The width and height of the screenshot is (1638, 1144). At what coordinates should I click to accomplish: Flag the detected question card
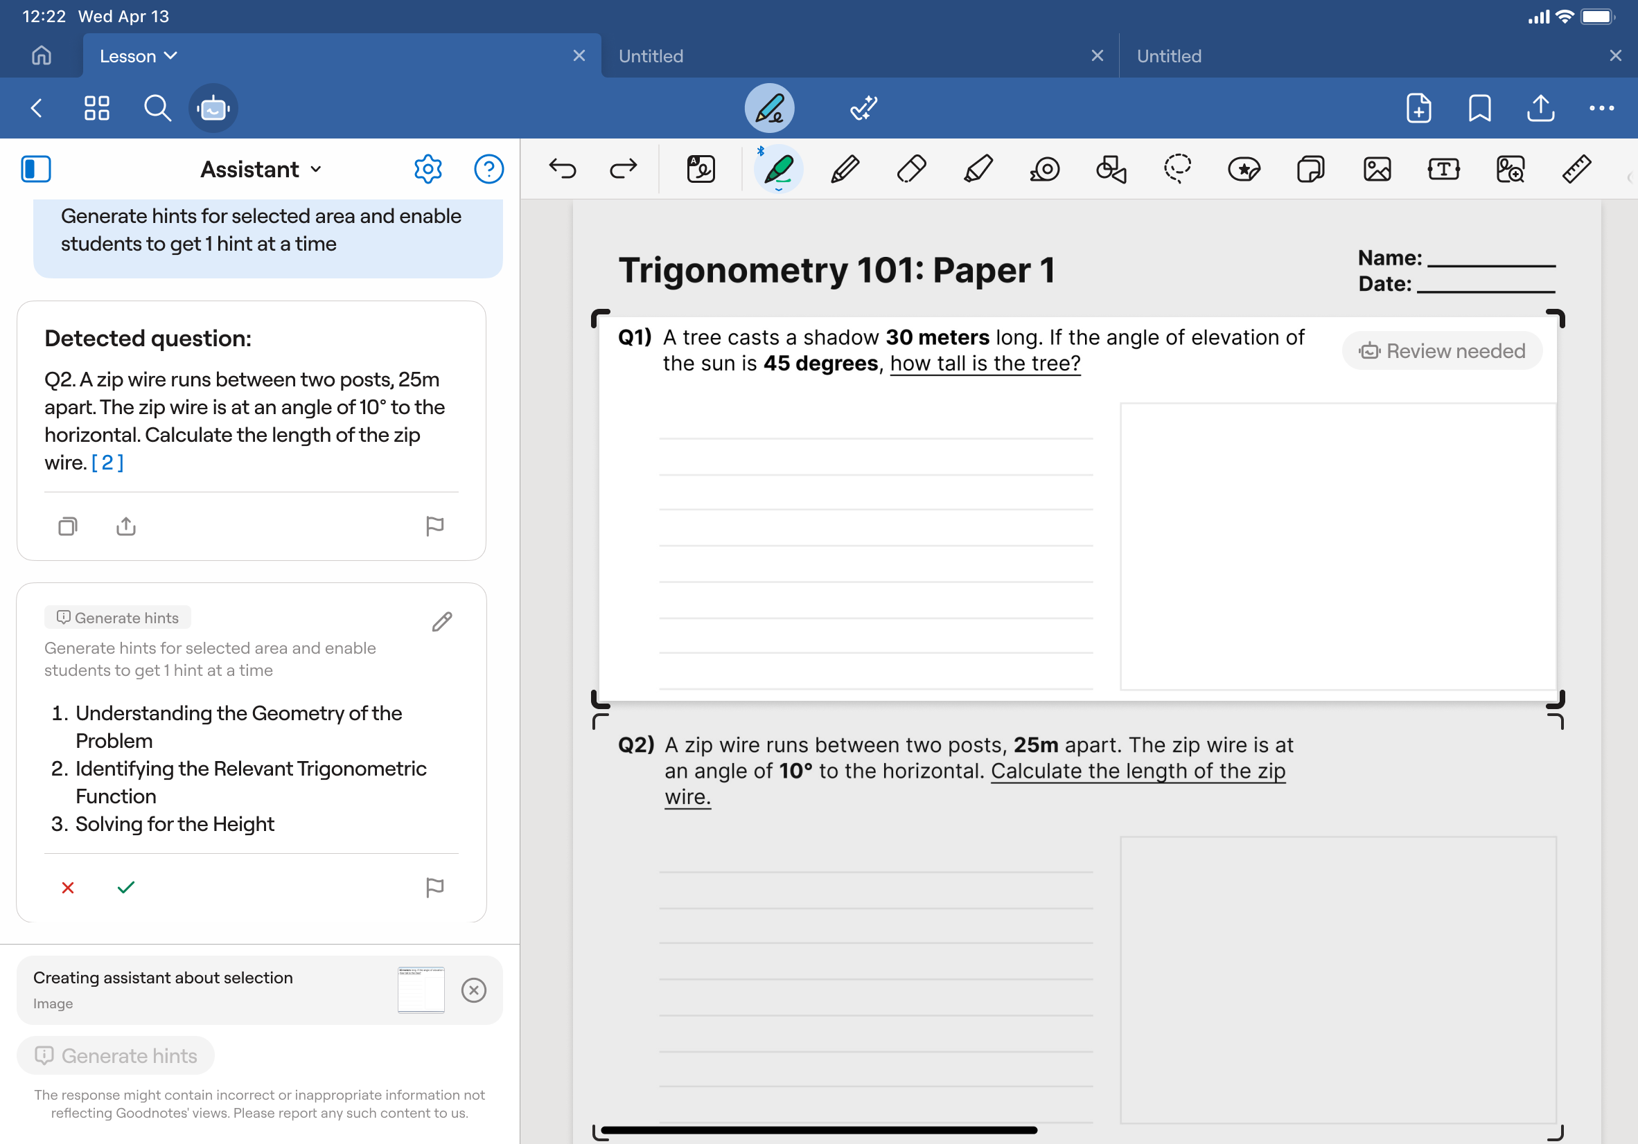click(434, 526)
